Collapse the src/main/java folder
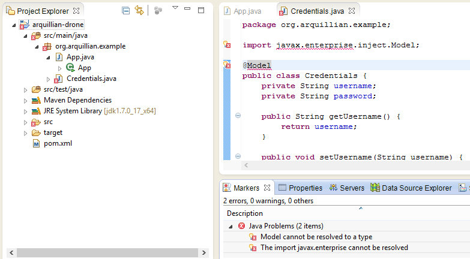470x259 pixels. [25, 36]
